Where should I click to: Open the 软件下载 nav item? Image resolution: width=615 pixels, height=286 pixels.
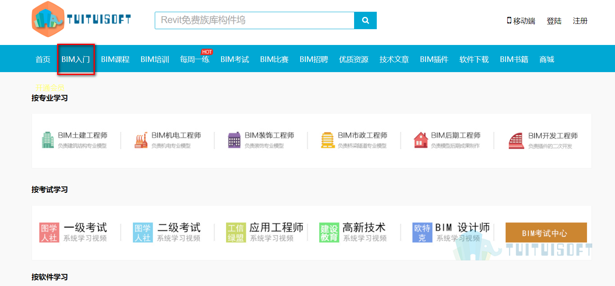474,60
